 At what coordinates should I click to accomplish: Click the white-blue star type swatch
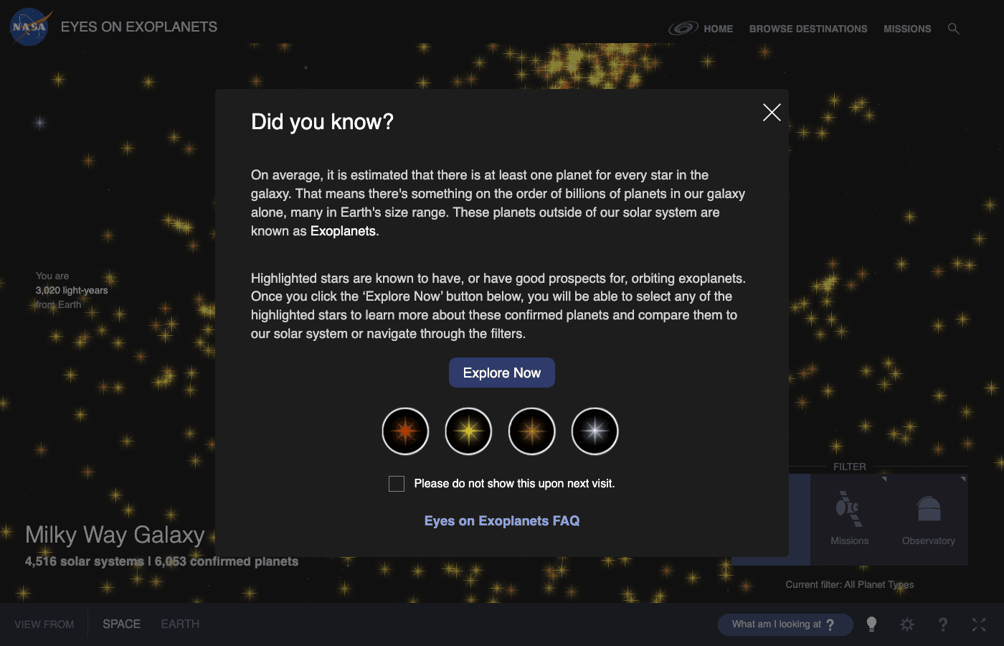pyautogui.click(x=595, y=431)
